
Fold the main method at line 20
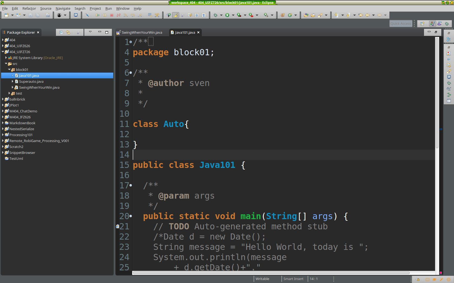click(131, 216)
